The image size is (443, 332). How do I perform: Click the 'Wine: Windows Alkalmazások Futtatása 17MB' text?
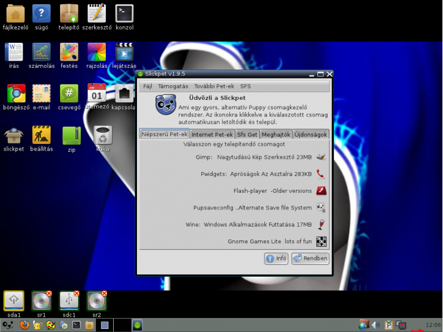click(x=249, y=224)
